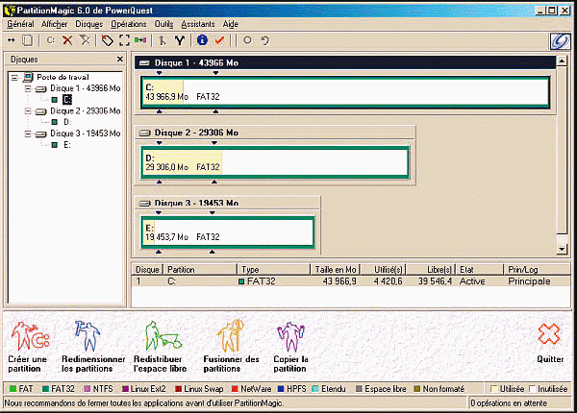The width and height of the screenshot is (577, 413).
Task: Collapse Disque 1 node in tree
Action: point(28,88)
